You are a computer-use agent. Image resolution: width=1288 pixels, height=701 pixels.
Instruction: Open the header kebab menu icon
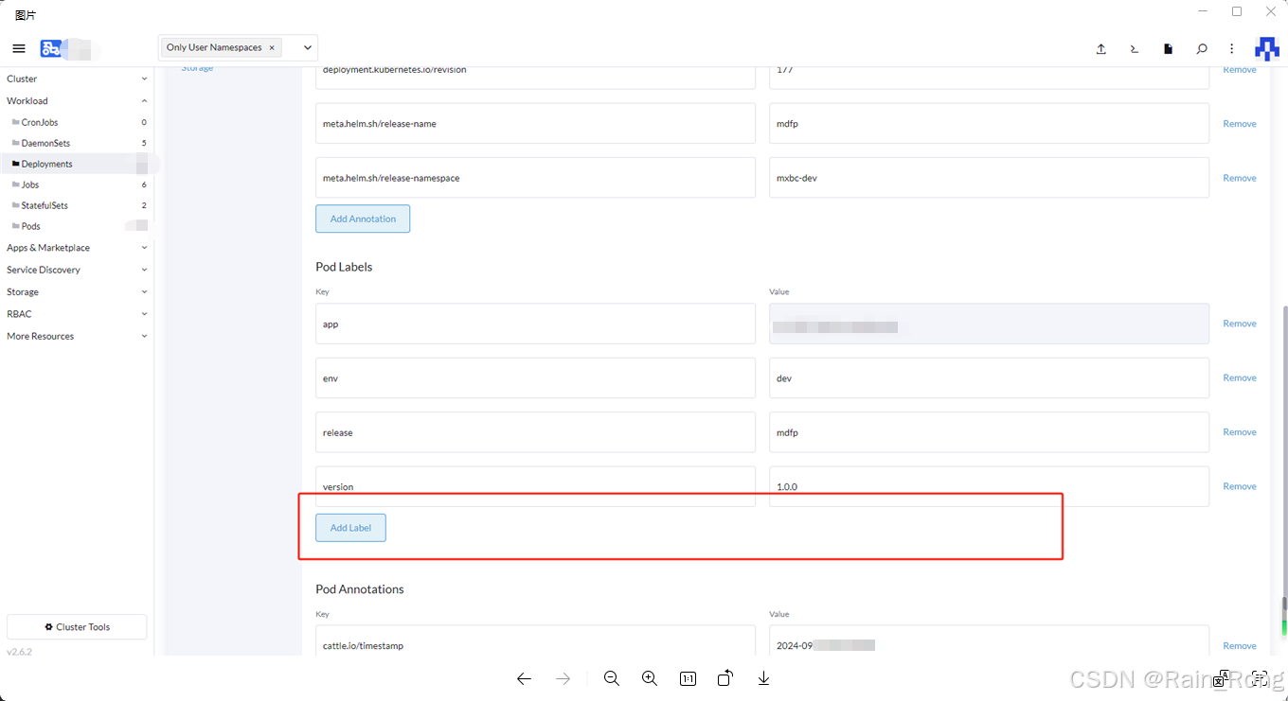(x=1231, y=48)
